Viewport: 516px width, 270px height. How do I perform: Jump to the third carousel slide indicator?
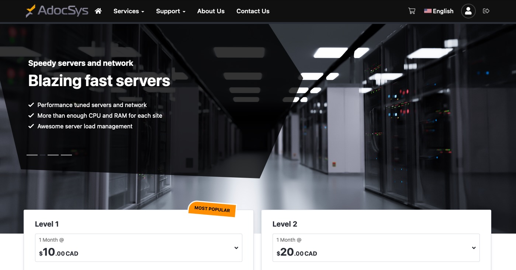[53, 155]
